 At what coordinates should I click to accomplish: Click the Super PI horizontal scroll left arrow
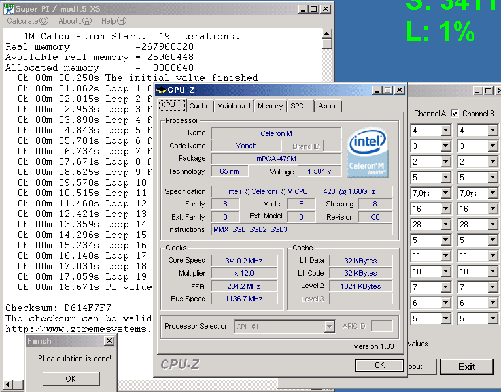[x=8, y=384]
